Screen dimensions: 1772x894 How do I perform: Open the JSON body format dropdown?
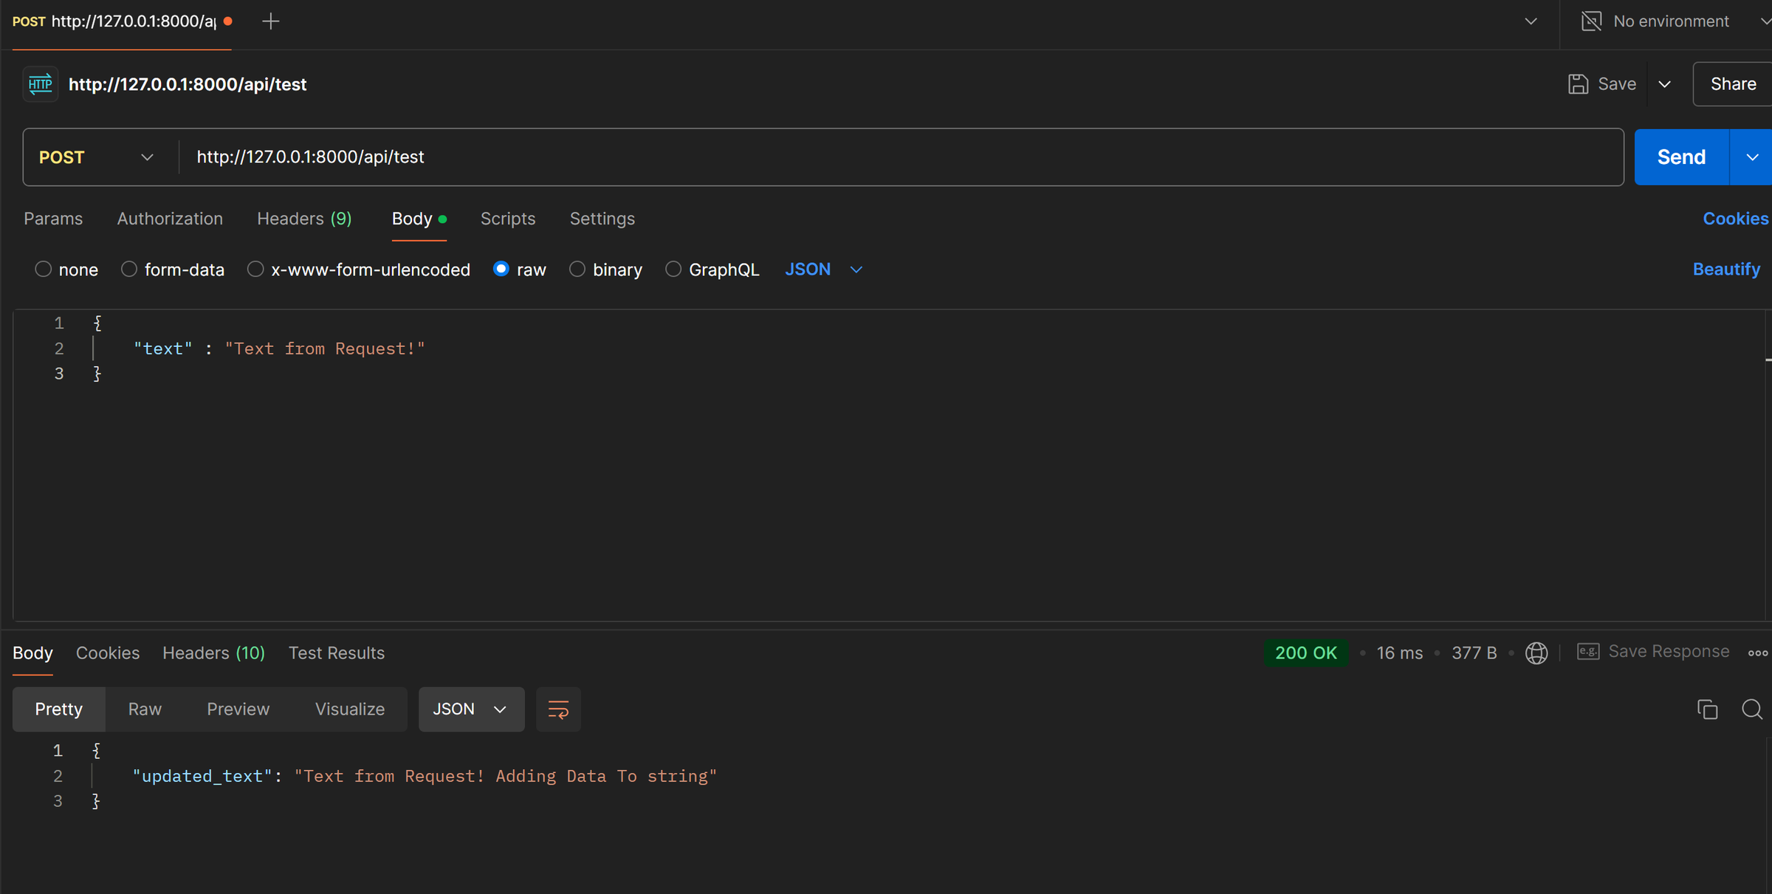823,269
